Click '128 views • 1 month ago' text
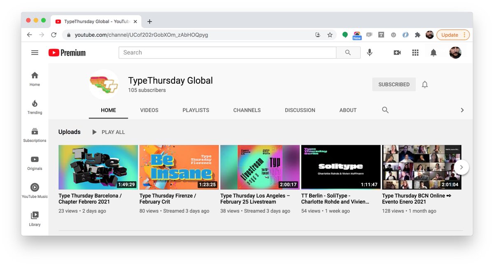Screen dimensions: 494x266 (x=409, y=211)
